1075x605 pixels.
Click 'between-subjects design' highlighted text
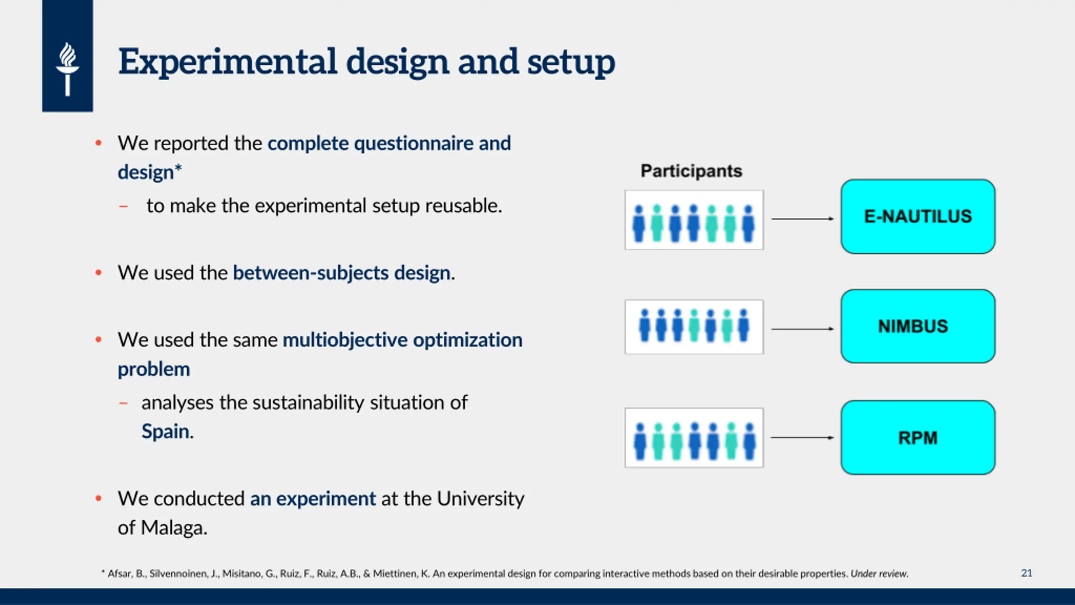(342, 273)
